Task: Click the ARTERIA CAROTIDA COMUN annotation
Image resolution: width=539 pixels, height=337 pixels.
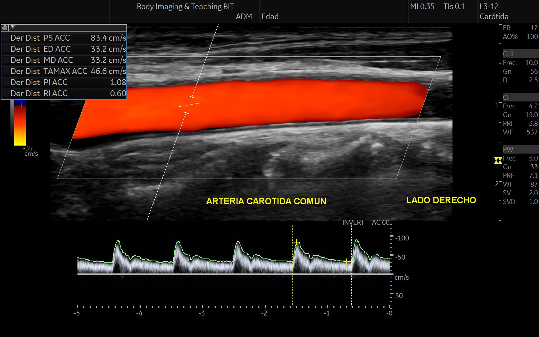Action: point(266,202)
